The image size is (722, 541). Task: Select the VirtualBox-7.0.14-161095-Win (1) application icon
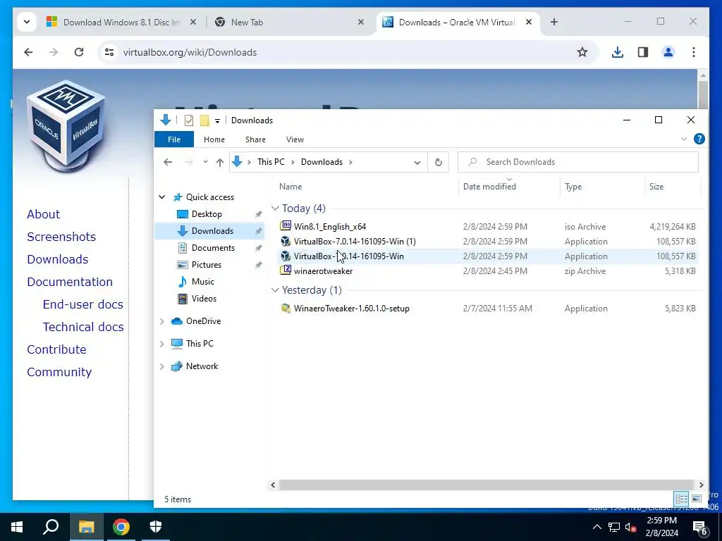[x=286, y=241]
